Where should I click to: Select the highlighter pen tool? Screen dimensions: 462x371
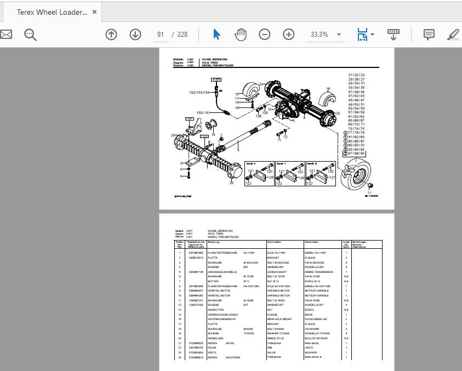[453, 34]
